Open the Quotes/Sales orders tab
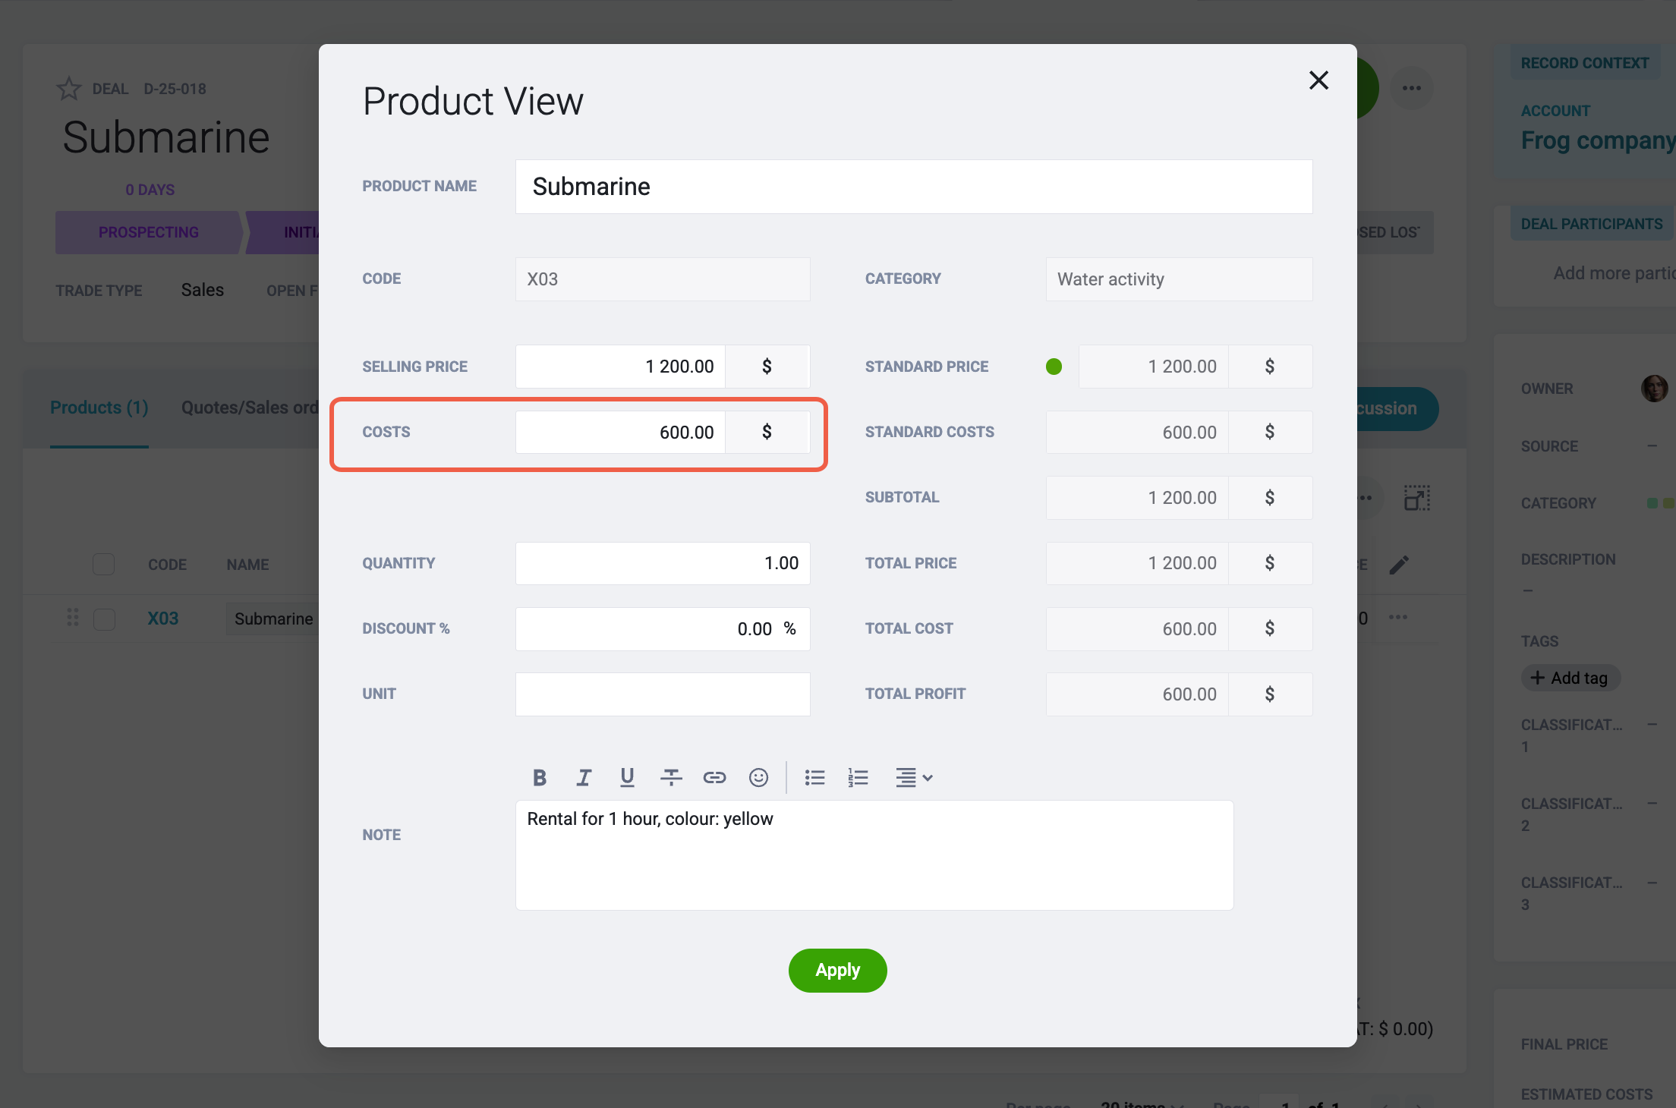 (250, 408)
